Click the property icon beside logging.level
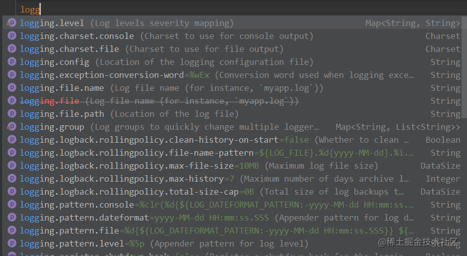This screenshot has width=467, height=256. click(x=11, y=22)
